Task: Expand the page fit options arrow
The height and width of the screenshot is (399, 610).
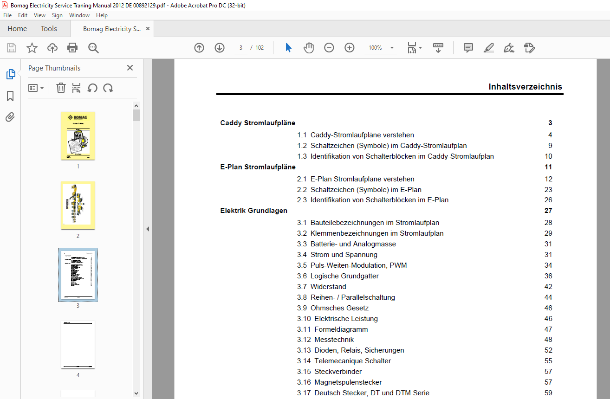Action: tap(420, 47)
